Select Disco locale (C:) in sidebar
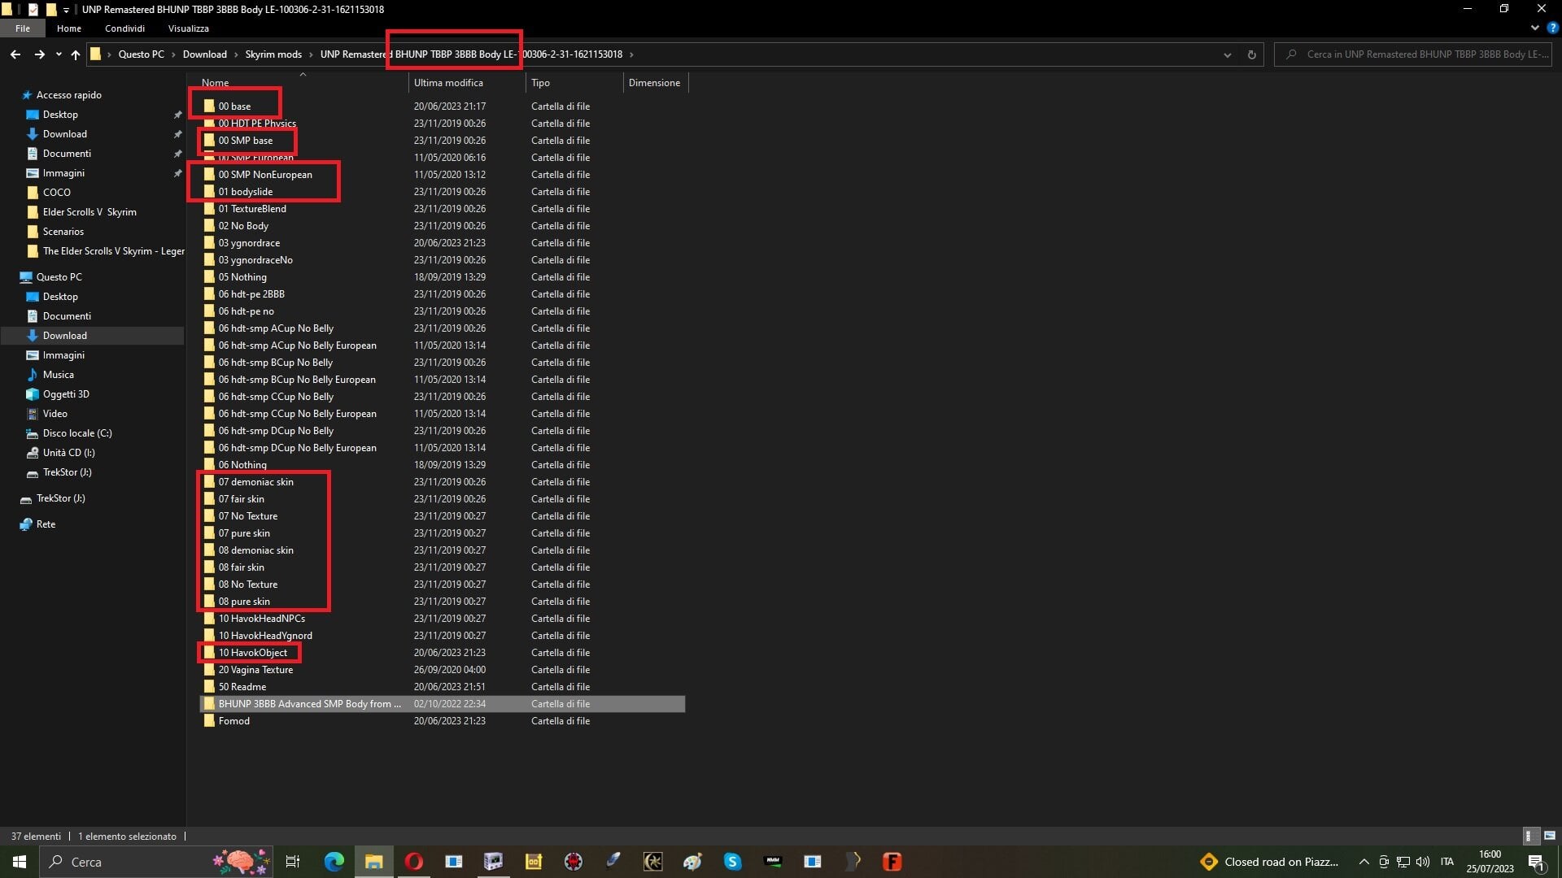 point(77,433)
